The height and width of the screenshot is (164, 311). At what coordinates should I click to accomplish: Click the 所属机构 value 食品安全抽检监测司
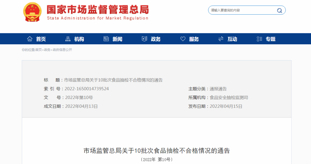point(229,98)
